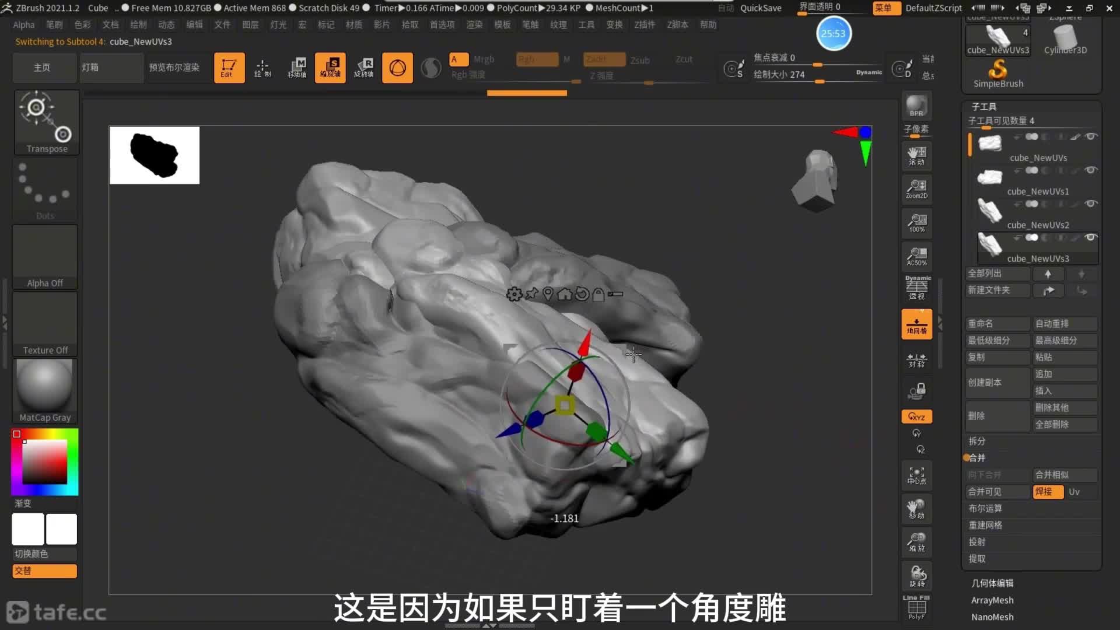Click the Edit mode button
Image resolution: width=1120 pixels, height=630 pixels.
tap(229, 68)
